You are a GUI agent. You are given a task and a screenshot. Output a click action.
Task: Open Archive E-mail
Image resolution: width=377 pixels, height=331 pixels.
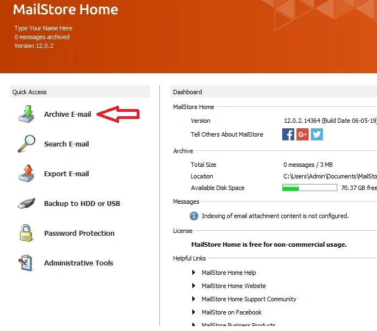68,114
